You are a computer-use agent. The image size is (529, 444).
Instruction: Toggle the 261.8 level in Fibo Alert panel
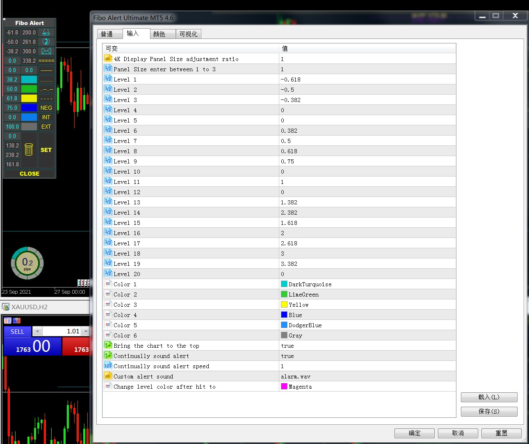click(29, 42)
